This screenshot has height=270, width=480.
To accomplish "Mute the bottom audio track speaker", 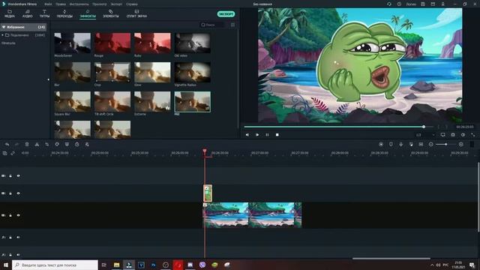I will coord(18,255).
